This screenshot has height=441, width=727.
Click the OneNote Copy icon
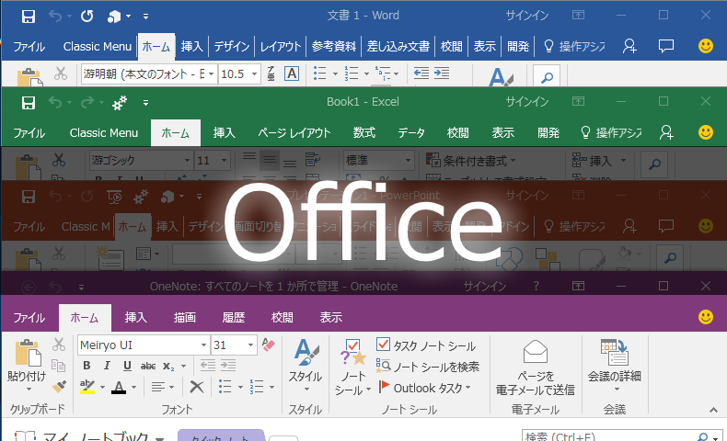point(58,365)
